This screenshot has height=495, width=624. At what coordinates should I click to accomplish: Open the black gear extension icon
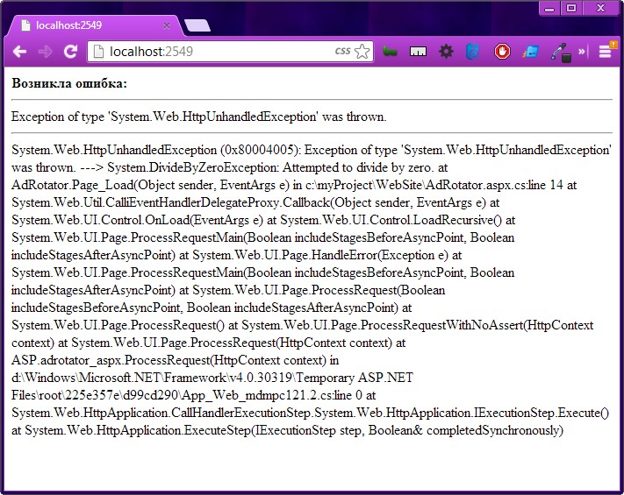(x=446, y=52)
